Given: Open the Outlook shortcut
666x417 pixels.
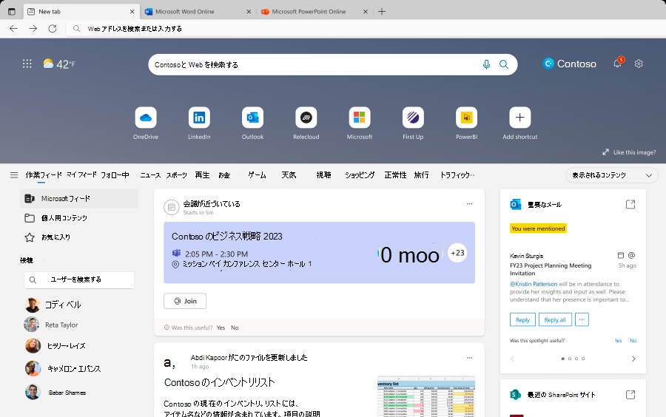Looking at the screenshot, I should tap(253, 118).
